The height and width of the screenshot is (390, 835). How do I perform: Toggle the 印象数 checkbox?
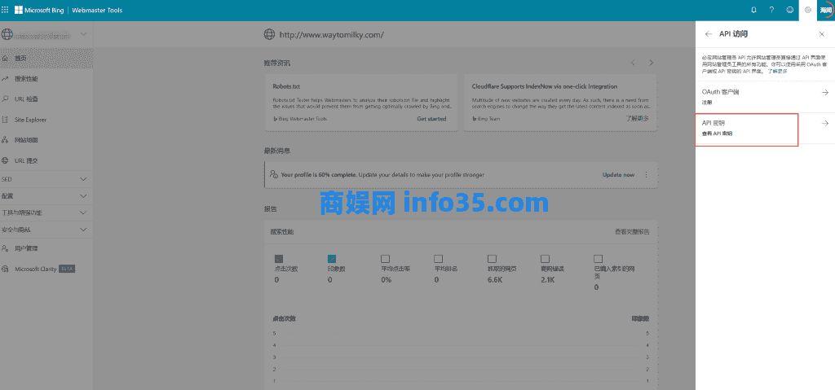click(332, 259)
